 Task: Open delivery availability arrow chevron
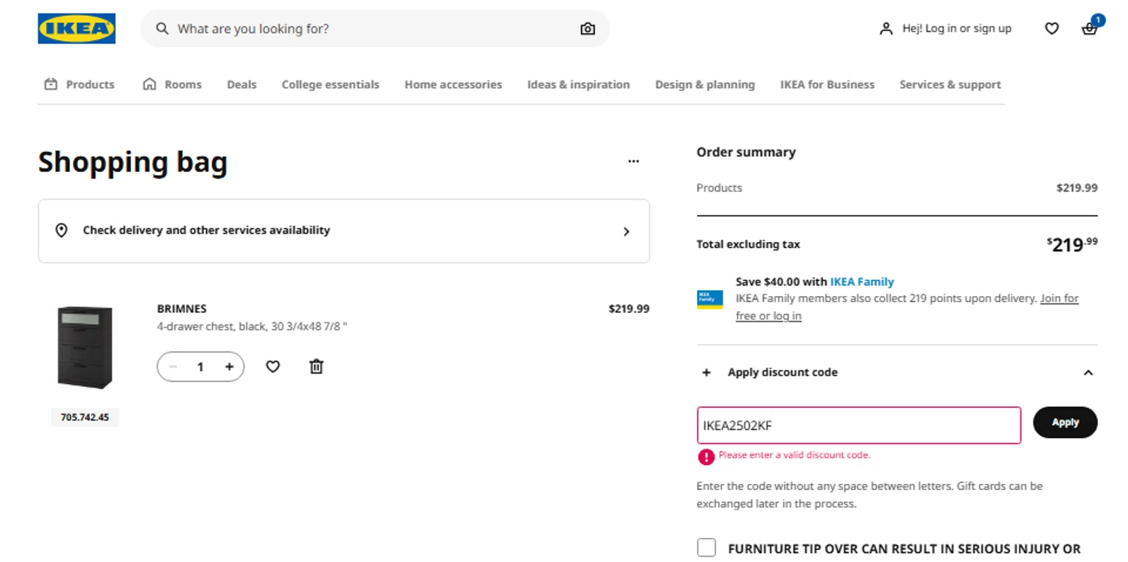[626, 231]
